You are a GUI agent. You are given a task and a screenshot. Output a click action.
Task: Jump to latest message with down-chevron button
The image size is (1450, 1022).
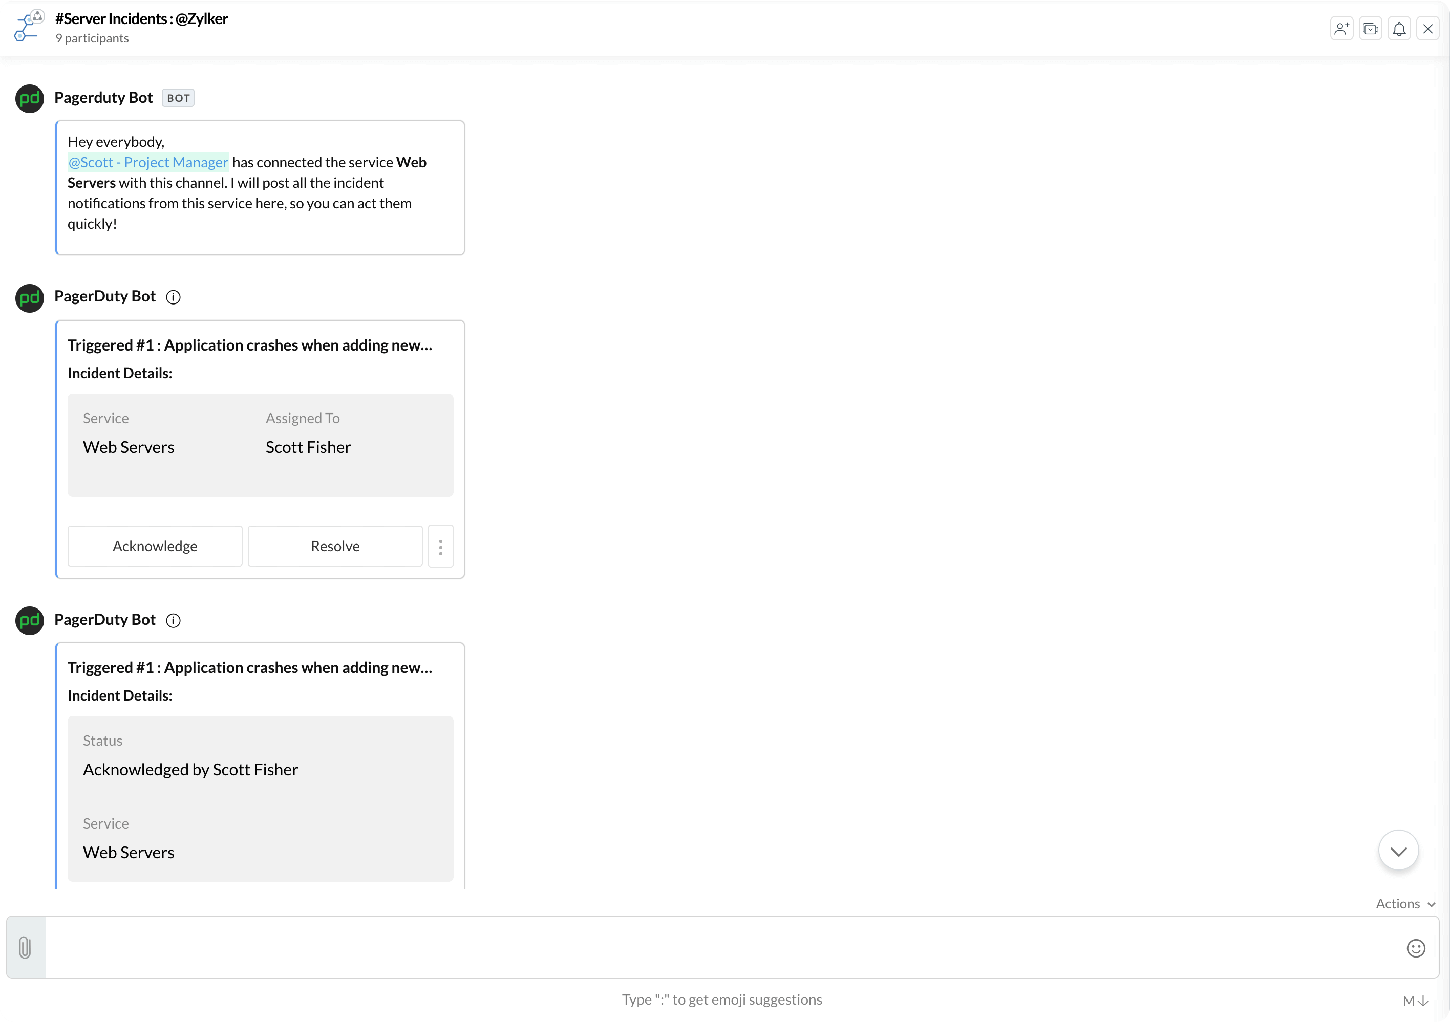[1398, 851]
